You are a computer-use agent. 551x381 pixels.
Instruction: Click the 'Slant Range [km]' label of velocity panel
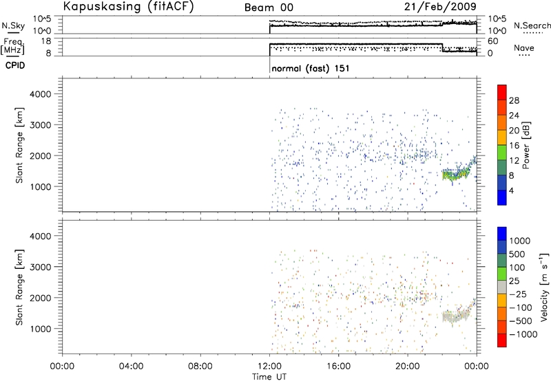click(19, 287)
